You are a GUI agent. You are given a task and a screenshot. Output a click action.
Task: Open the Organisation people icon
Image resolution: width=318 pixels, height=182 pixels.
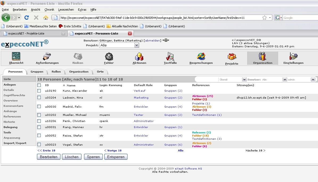(262, 57)
